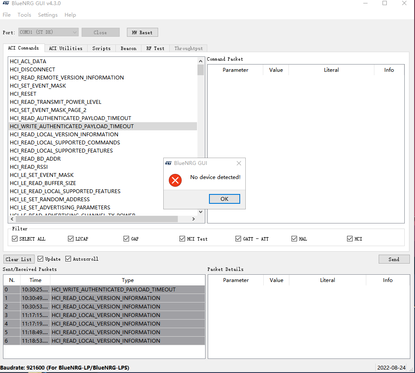Image resolution: width=415 pixels, height=373 pixels.
Task: Click the Time column header in packets table
Action: [35, 280]
